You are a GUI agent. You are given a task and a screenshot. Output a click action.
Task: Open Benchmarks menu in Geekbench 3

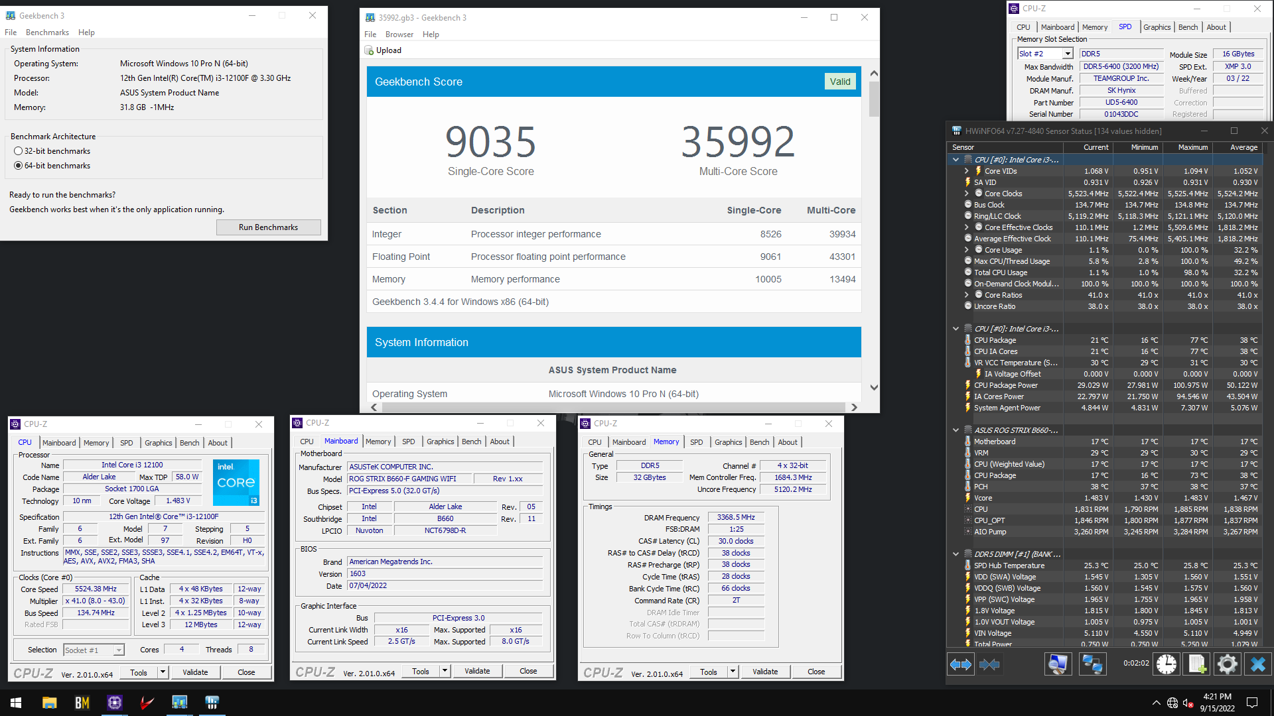47,32
